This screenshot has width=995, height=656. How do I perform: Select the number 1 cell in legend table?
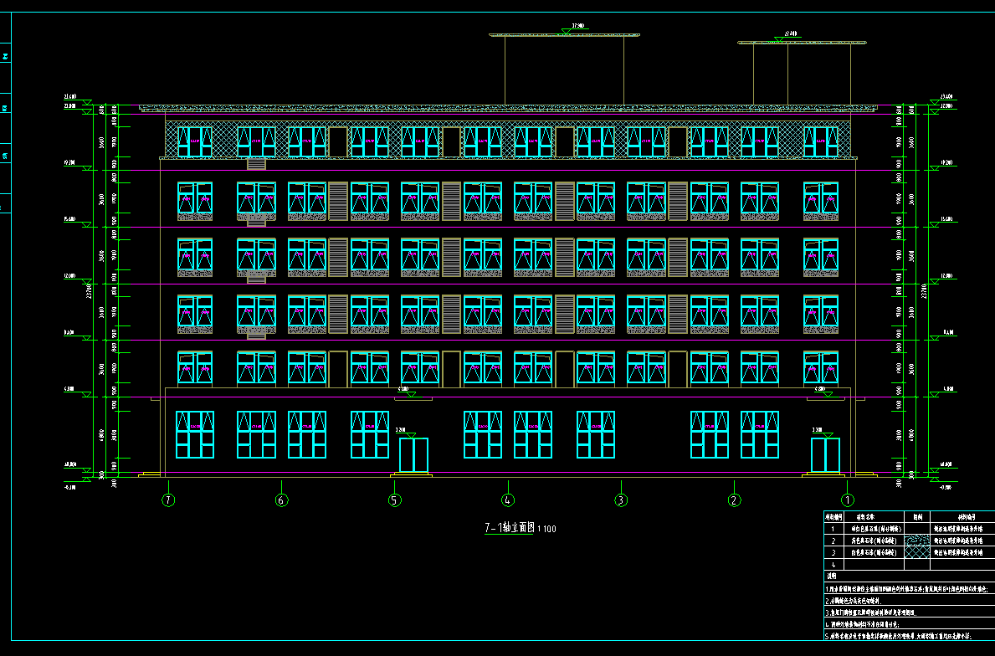click(x=833, y=529)
